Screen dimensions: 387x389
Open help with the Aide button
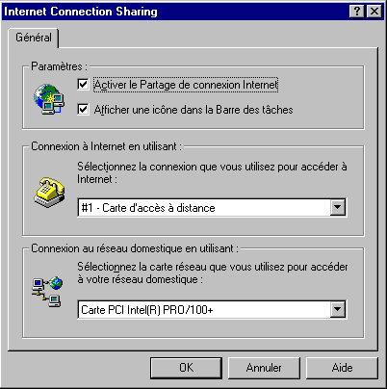click(x=342, y=368)
